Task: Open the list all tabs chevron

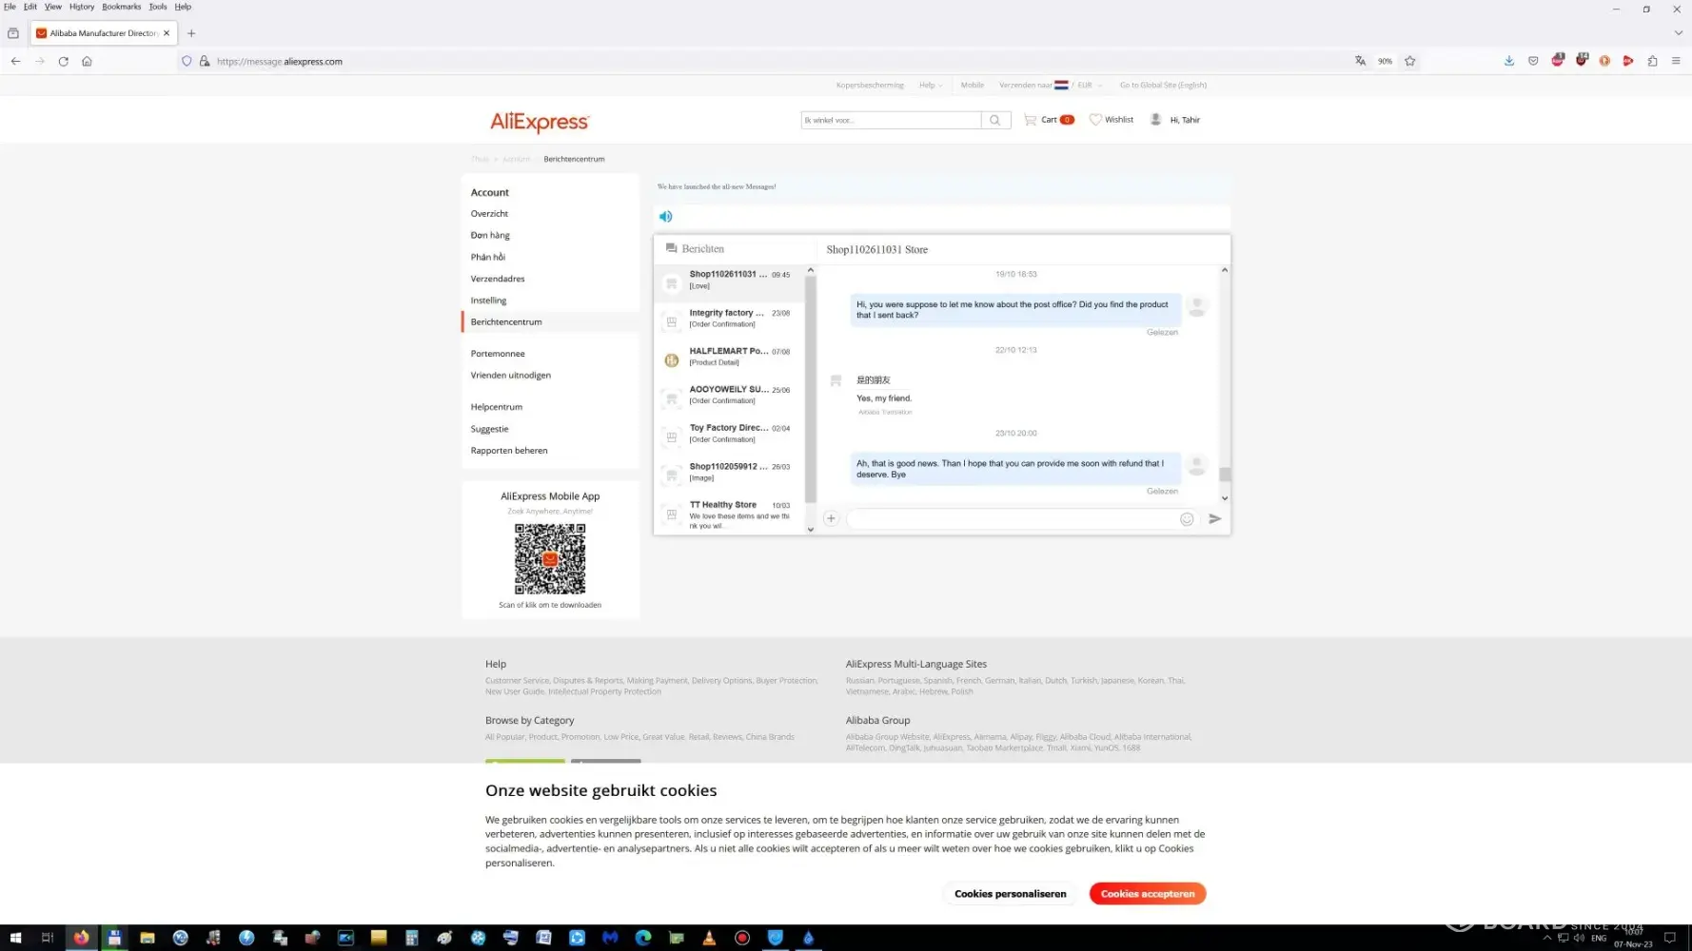Action: pos(1678,33)
